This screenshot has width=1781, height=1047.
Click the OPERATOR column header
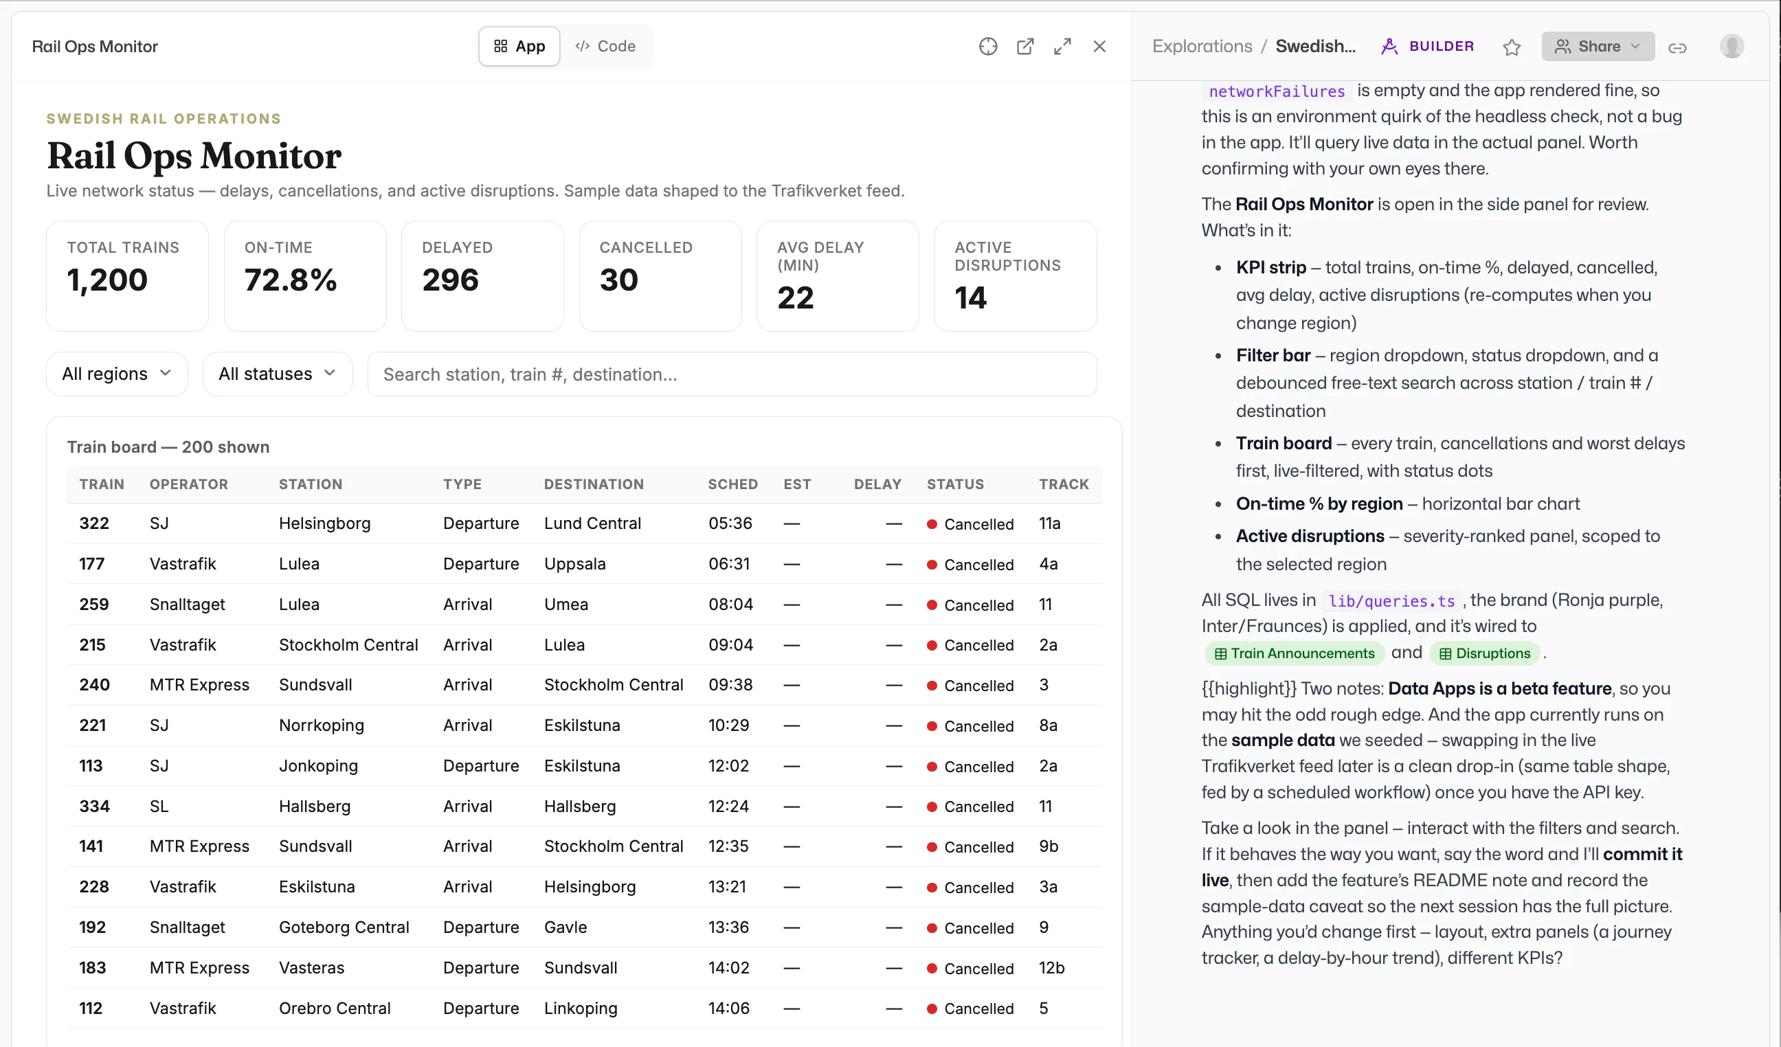189,484
